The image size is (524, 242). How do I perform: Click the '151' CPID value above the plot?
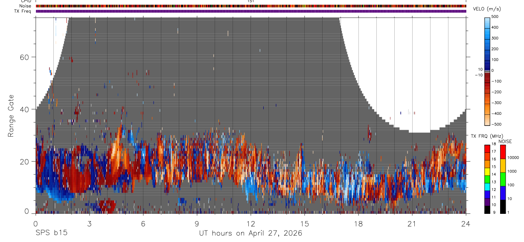pos(250,1)
